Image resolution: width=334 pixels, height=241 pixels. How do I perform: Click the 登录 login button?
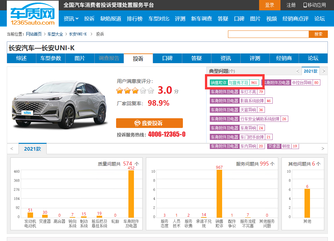[x=269, y=5]
